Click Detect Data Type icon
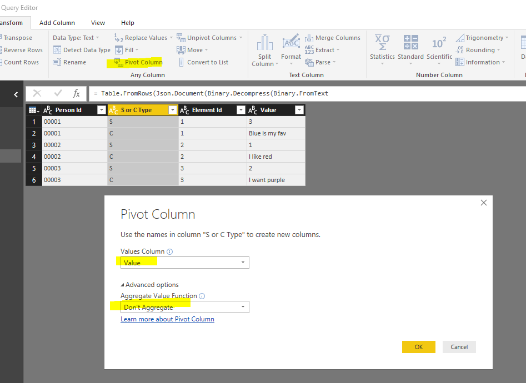This screenshot has height=383, width=526. click(57, 50)
